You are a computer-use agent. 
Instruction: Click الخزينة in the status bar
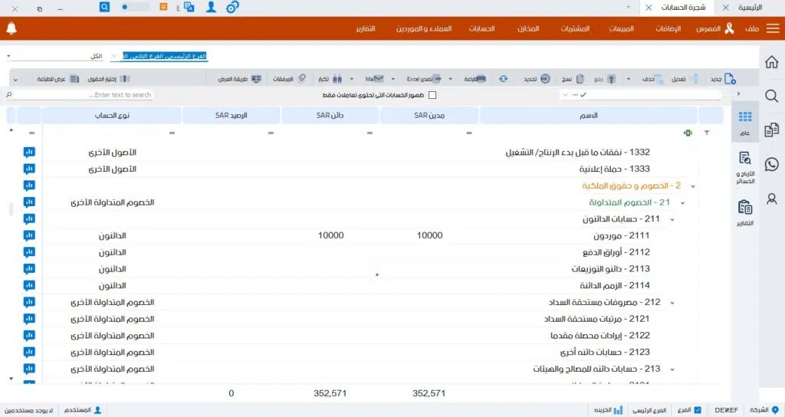click(x=608, y=410)
